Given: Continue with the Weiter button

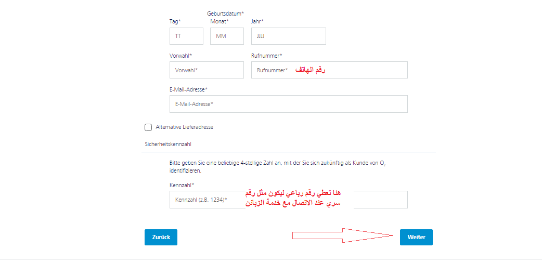Looking at the screenshot, I should (x=416, y=237).
